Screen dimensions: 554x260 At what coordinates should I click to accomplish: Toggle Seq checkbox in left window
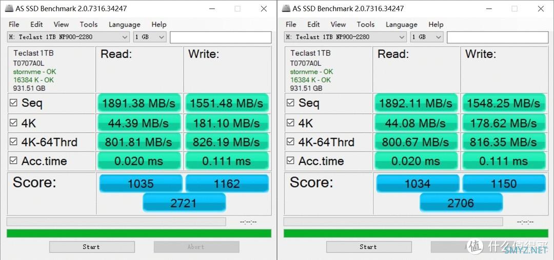tap(13, 103)
